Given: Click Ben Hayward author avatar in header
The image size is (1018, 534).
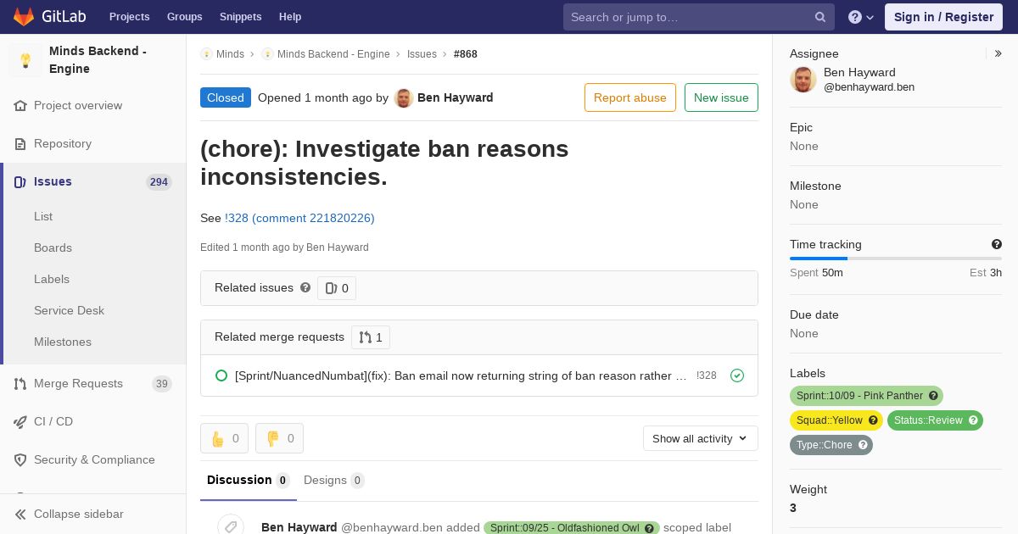Looking at the screenshot, I should coord(404,97).
